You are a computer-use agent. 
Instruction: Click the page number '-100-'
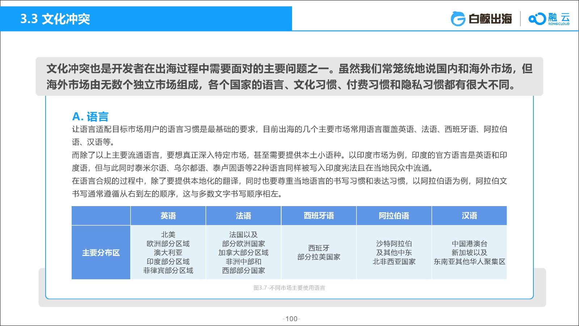pyautogui.click(x=291, y=319)
